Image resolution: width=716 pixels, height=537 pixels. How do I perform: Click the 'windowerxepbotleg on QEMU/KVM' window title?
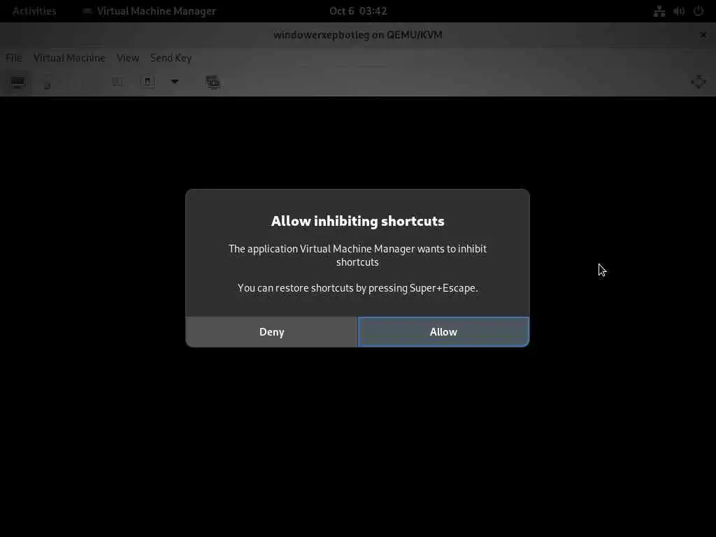tap(357, 35)
